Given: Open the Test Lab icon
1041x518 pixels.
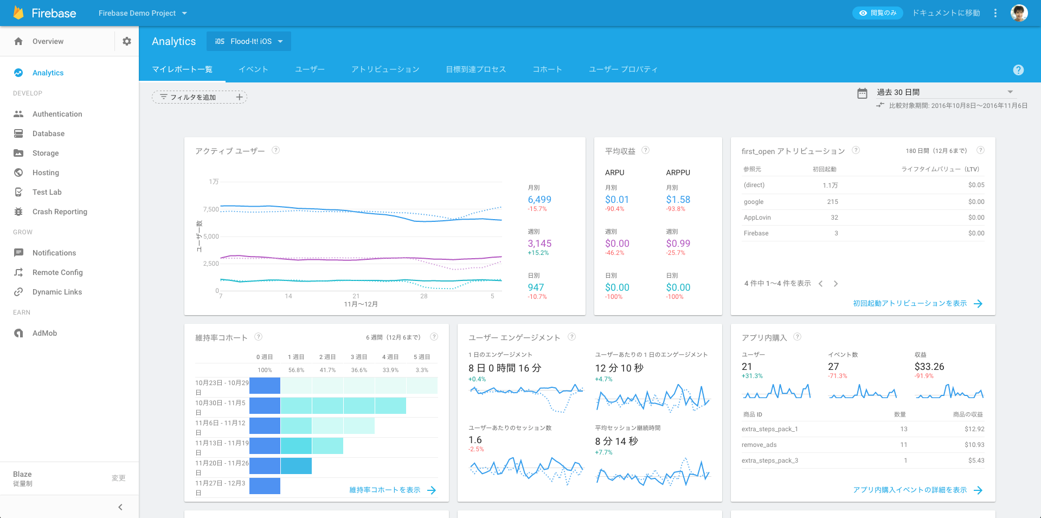Looking at the screenshot, I should [18, 192].
